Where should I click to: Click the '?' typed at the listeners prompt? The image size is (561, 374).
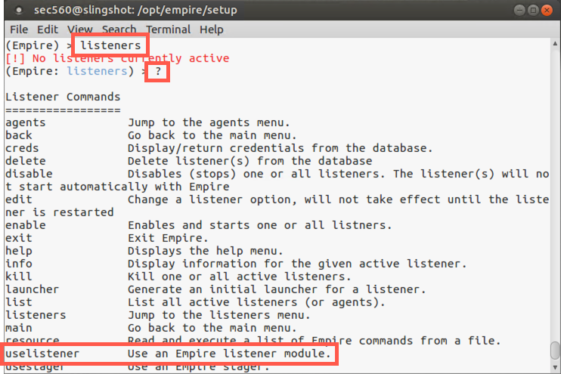coord(158,71)
